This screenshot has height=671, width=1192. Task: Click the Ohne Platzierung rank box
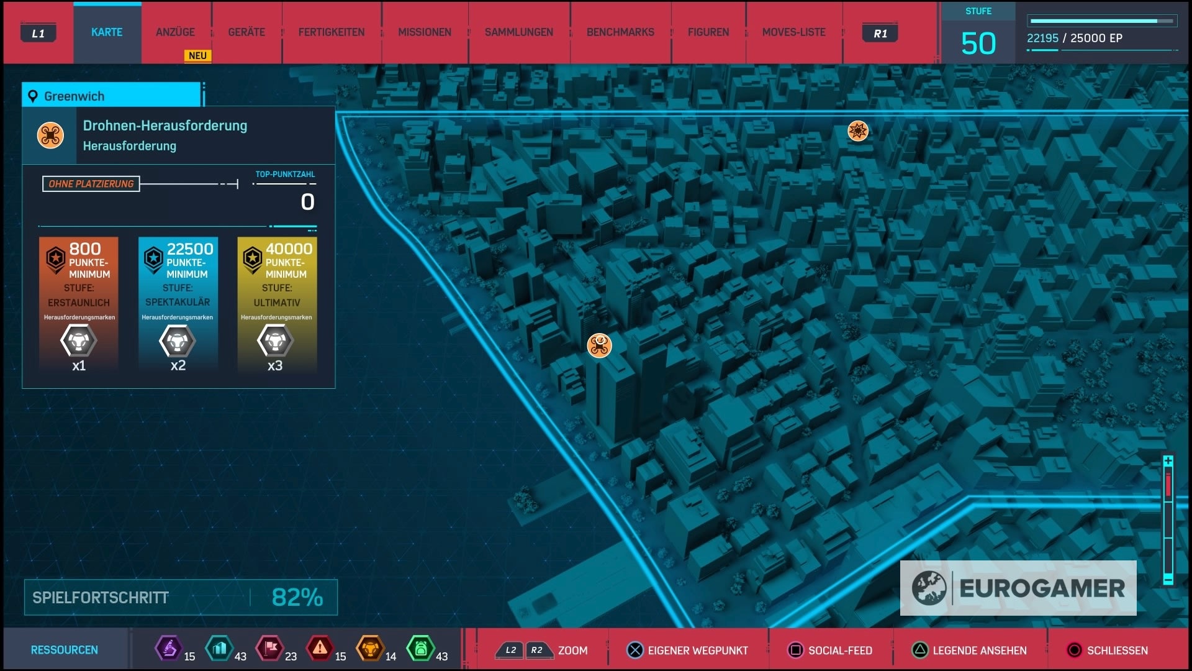91,184
